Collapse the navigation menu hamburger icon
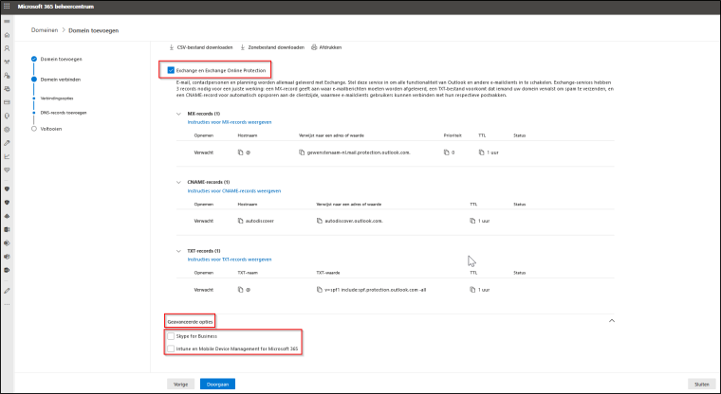This screenshot has width=721, height=394. (7, 21)
